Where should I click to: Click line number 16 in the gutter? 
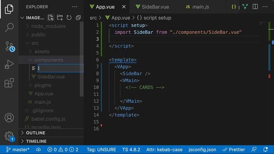click(x=96, y=129)
